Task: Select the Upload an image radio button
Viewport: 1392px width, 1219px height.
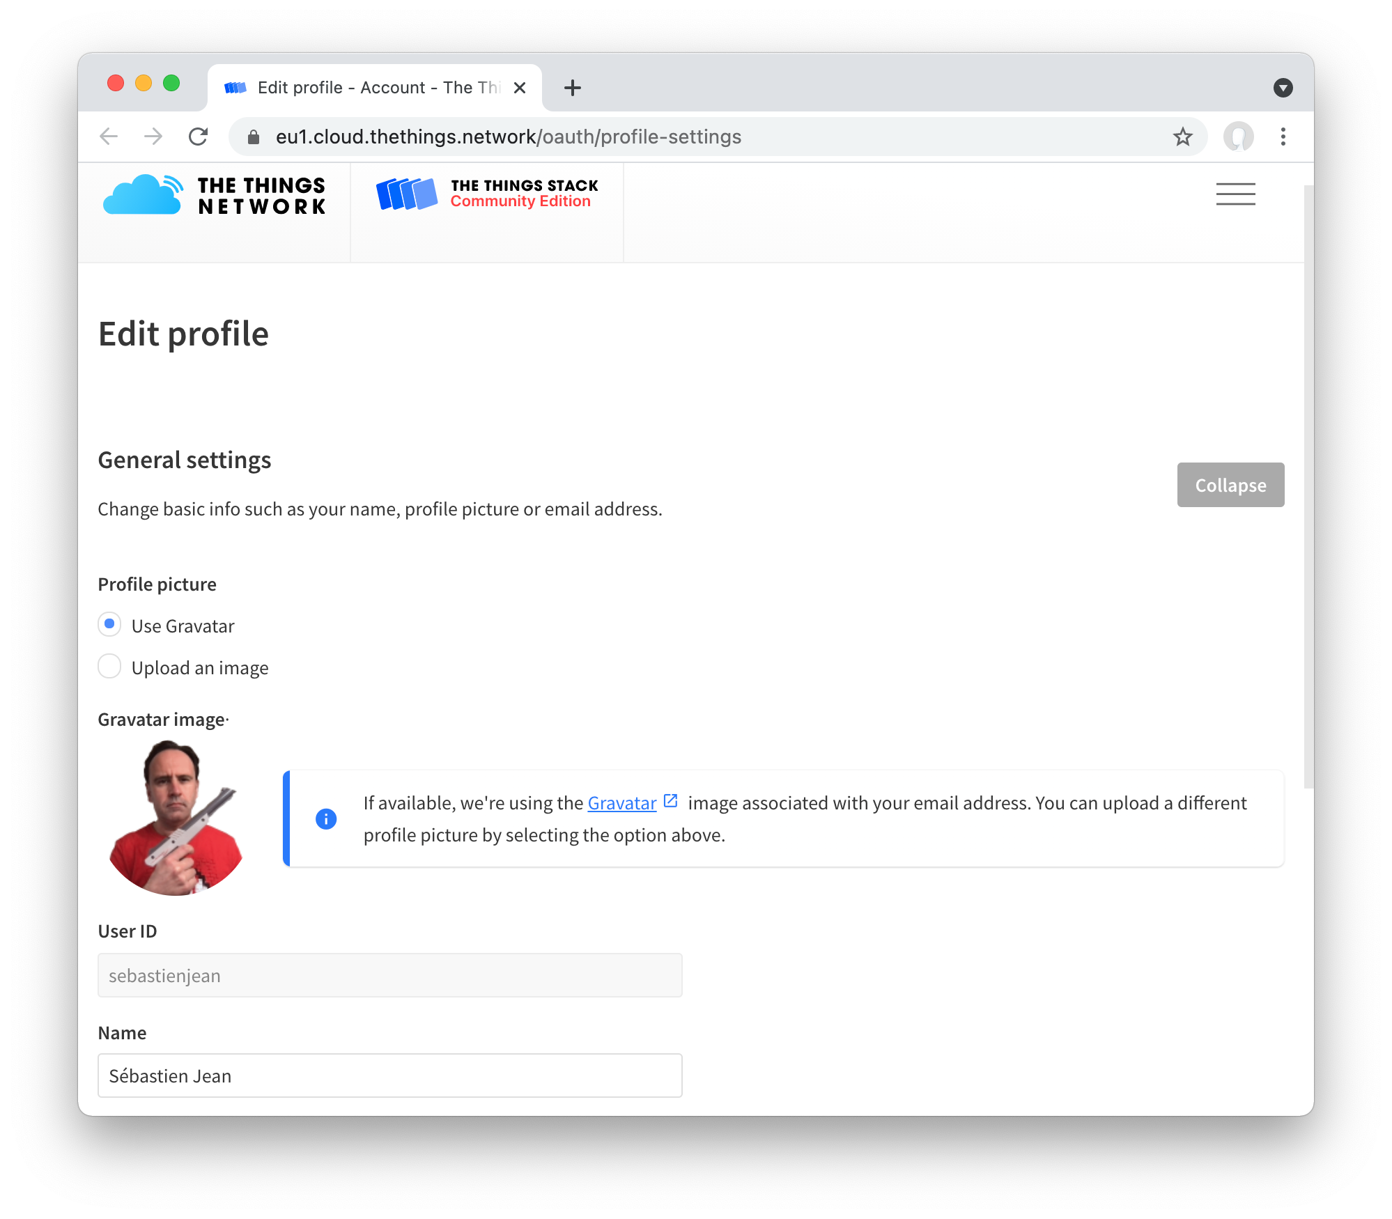Action: click(109, 667)
